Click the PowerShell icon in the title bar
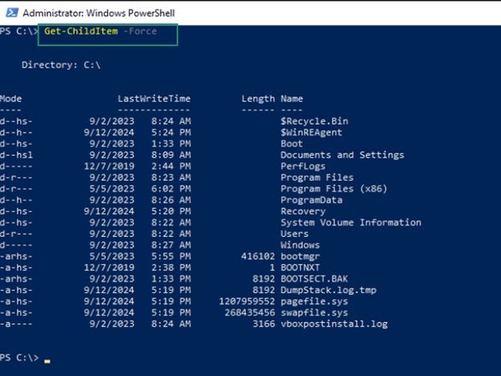The width and height of the screenshot is (501, 376). [10, 13]
